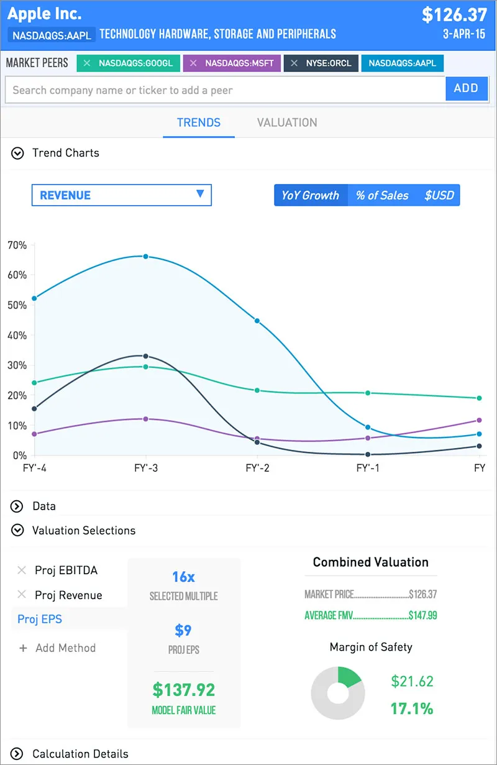Select the Proj EPS method
Image resolution: width=497 pixels, height=765 pixels.
(41, 619)
